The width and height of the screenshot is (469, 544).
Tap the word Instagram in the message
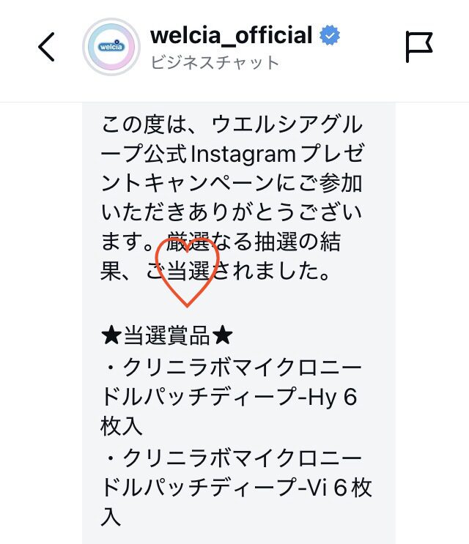[x=243, y=154]
